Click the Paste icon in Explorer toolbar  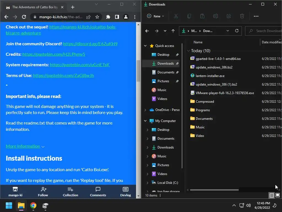pos(202,16)
